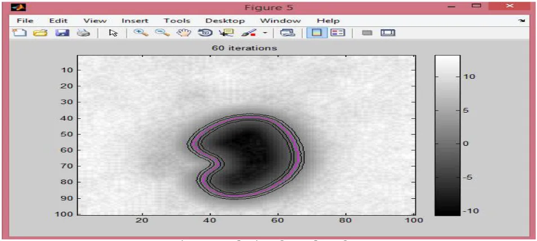The image size is (537, 241).
Task: Open the Brush color dropdown arrow
Action: [x=265, y=33]
